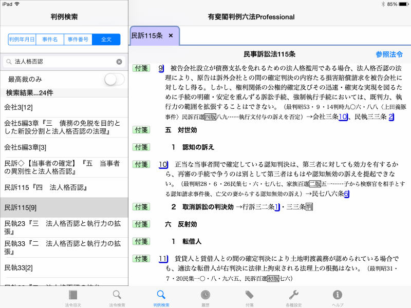Tap the 付箋 button beside case 11

click(x=141, y=259)
